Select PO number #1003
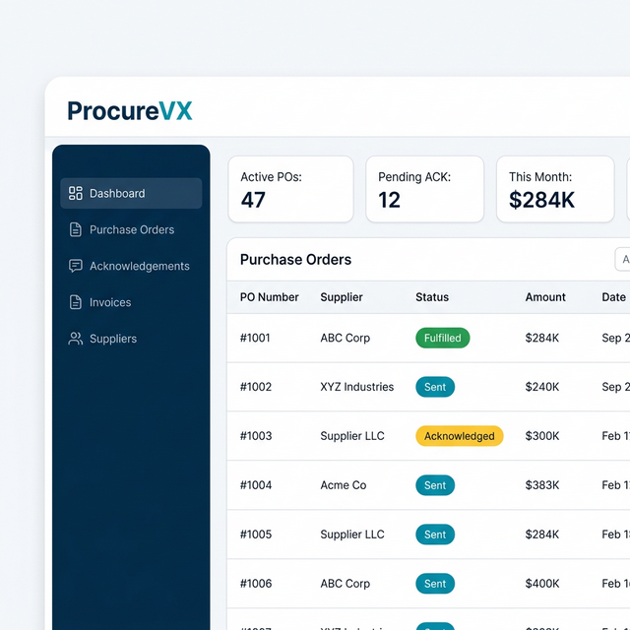The height and width of the screenshot is (630, 630). tap(256, 436)
